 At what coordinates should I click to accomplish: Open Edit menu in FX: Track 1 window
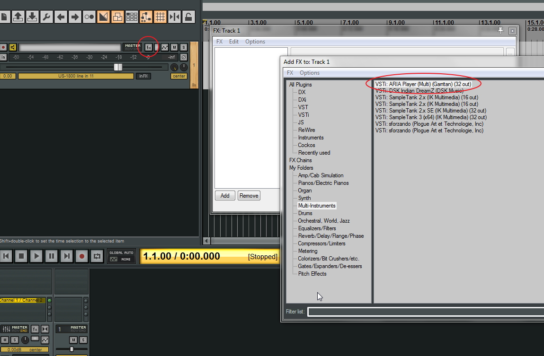click(x=234, y=42)
